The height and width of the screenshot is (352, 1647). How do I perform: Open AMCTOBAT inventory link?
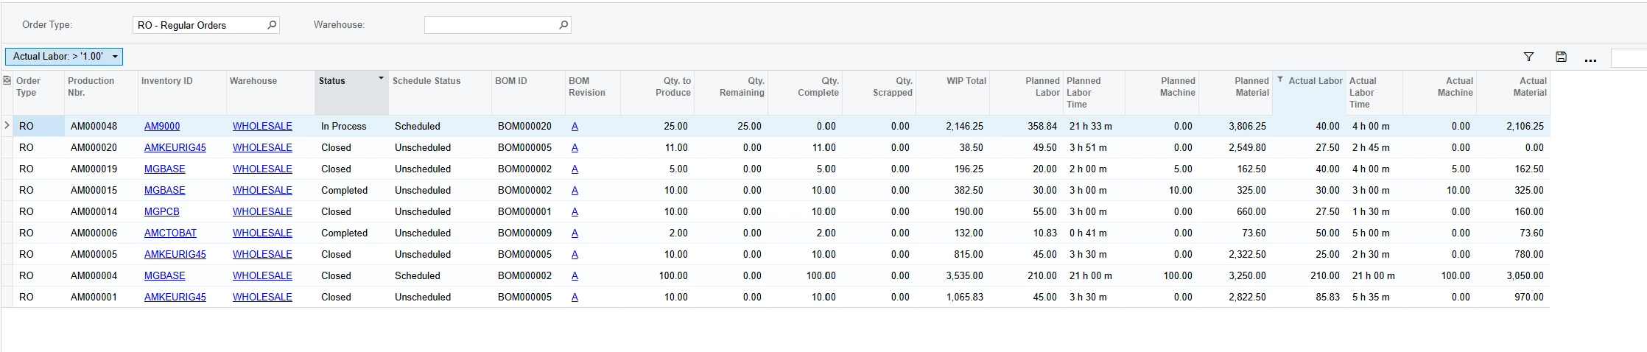click(171, 233)
